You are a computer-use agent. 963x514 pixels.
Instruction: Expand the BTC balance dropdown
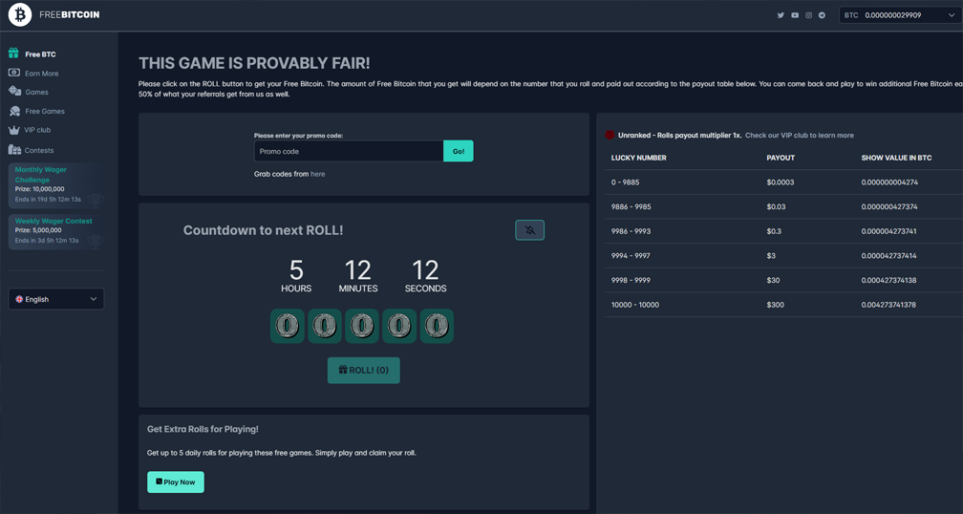898,15
